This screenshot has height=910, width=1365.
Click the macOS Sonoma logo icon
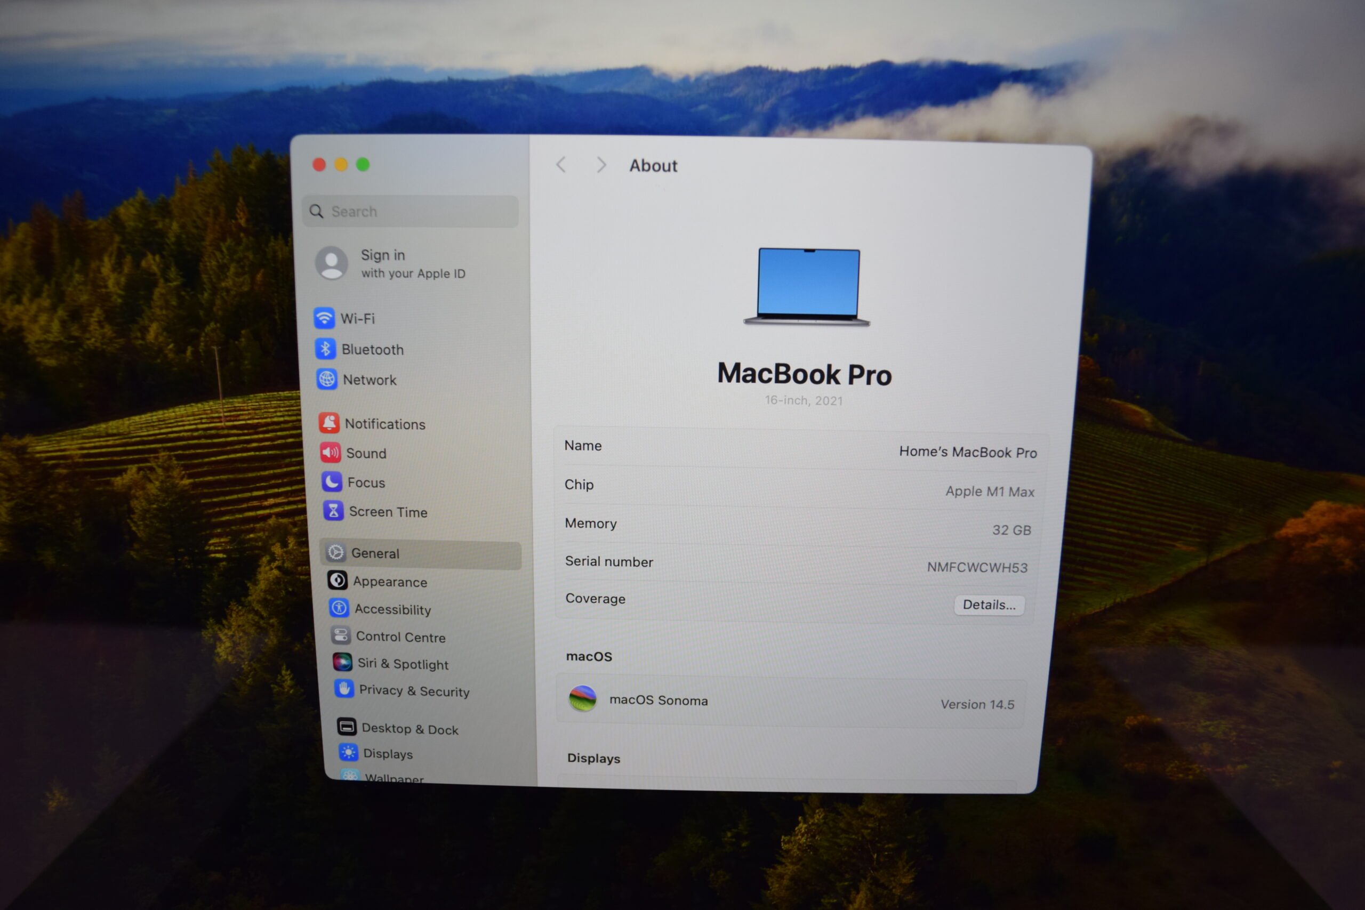coord(583,698)
